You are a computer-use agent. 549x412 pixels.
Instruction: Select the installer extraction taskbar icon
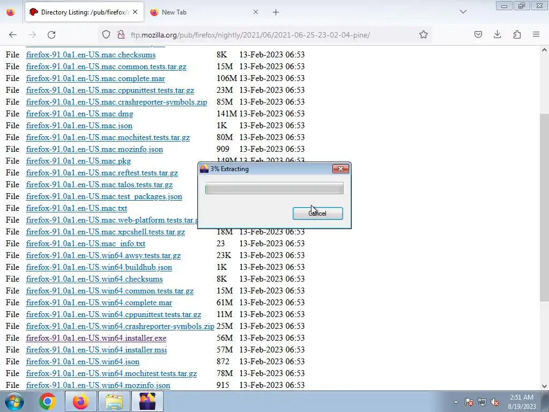[x=147, y=401]
